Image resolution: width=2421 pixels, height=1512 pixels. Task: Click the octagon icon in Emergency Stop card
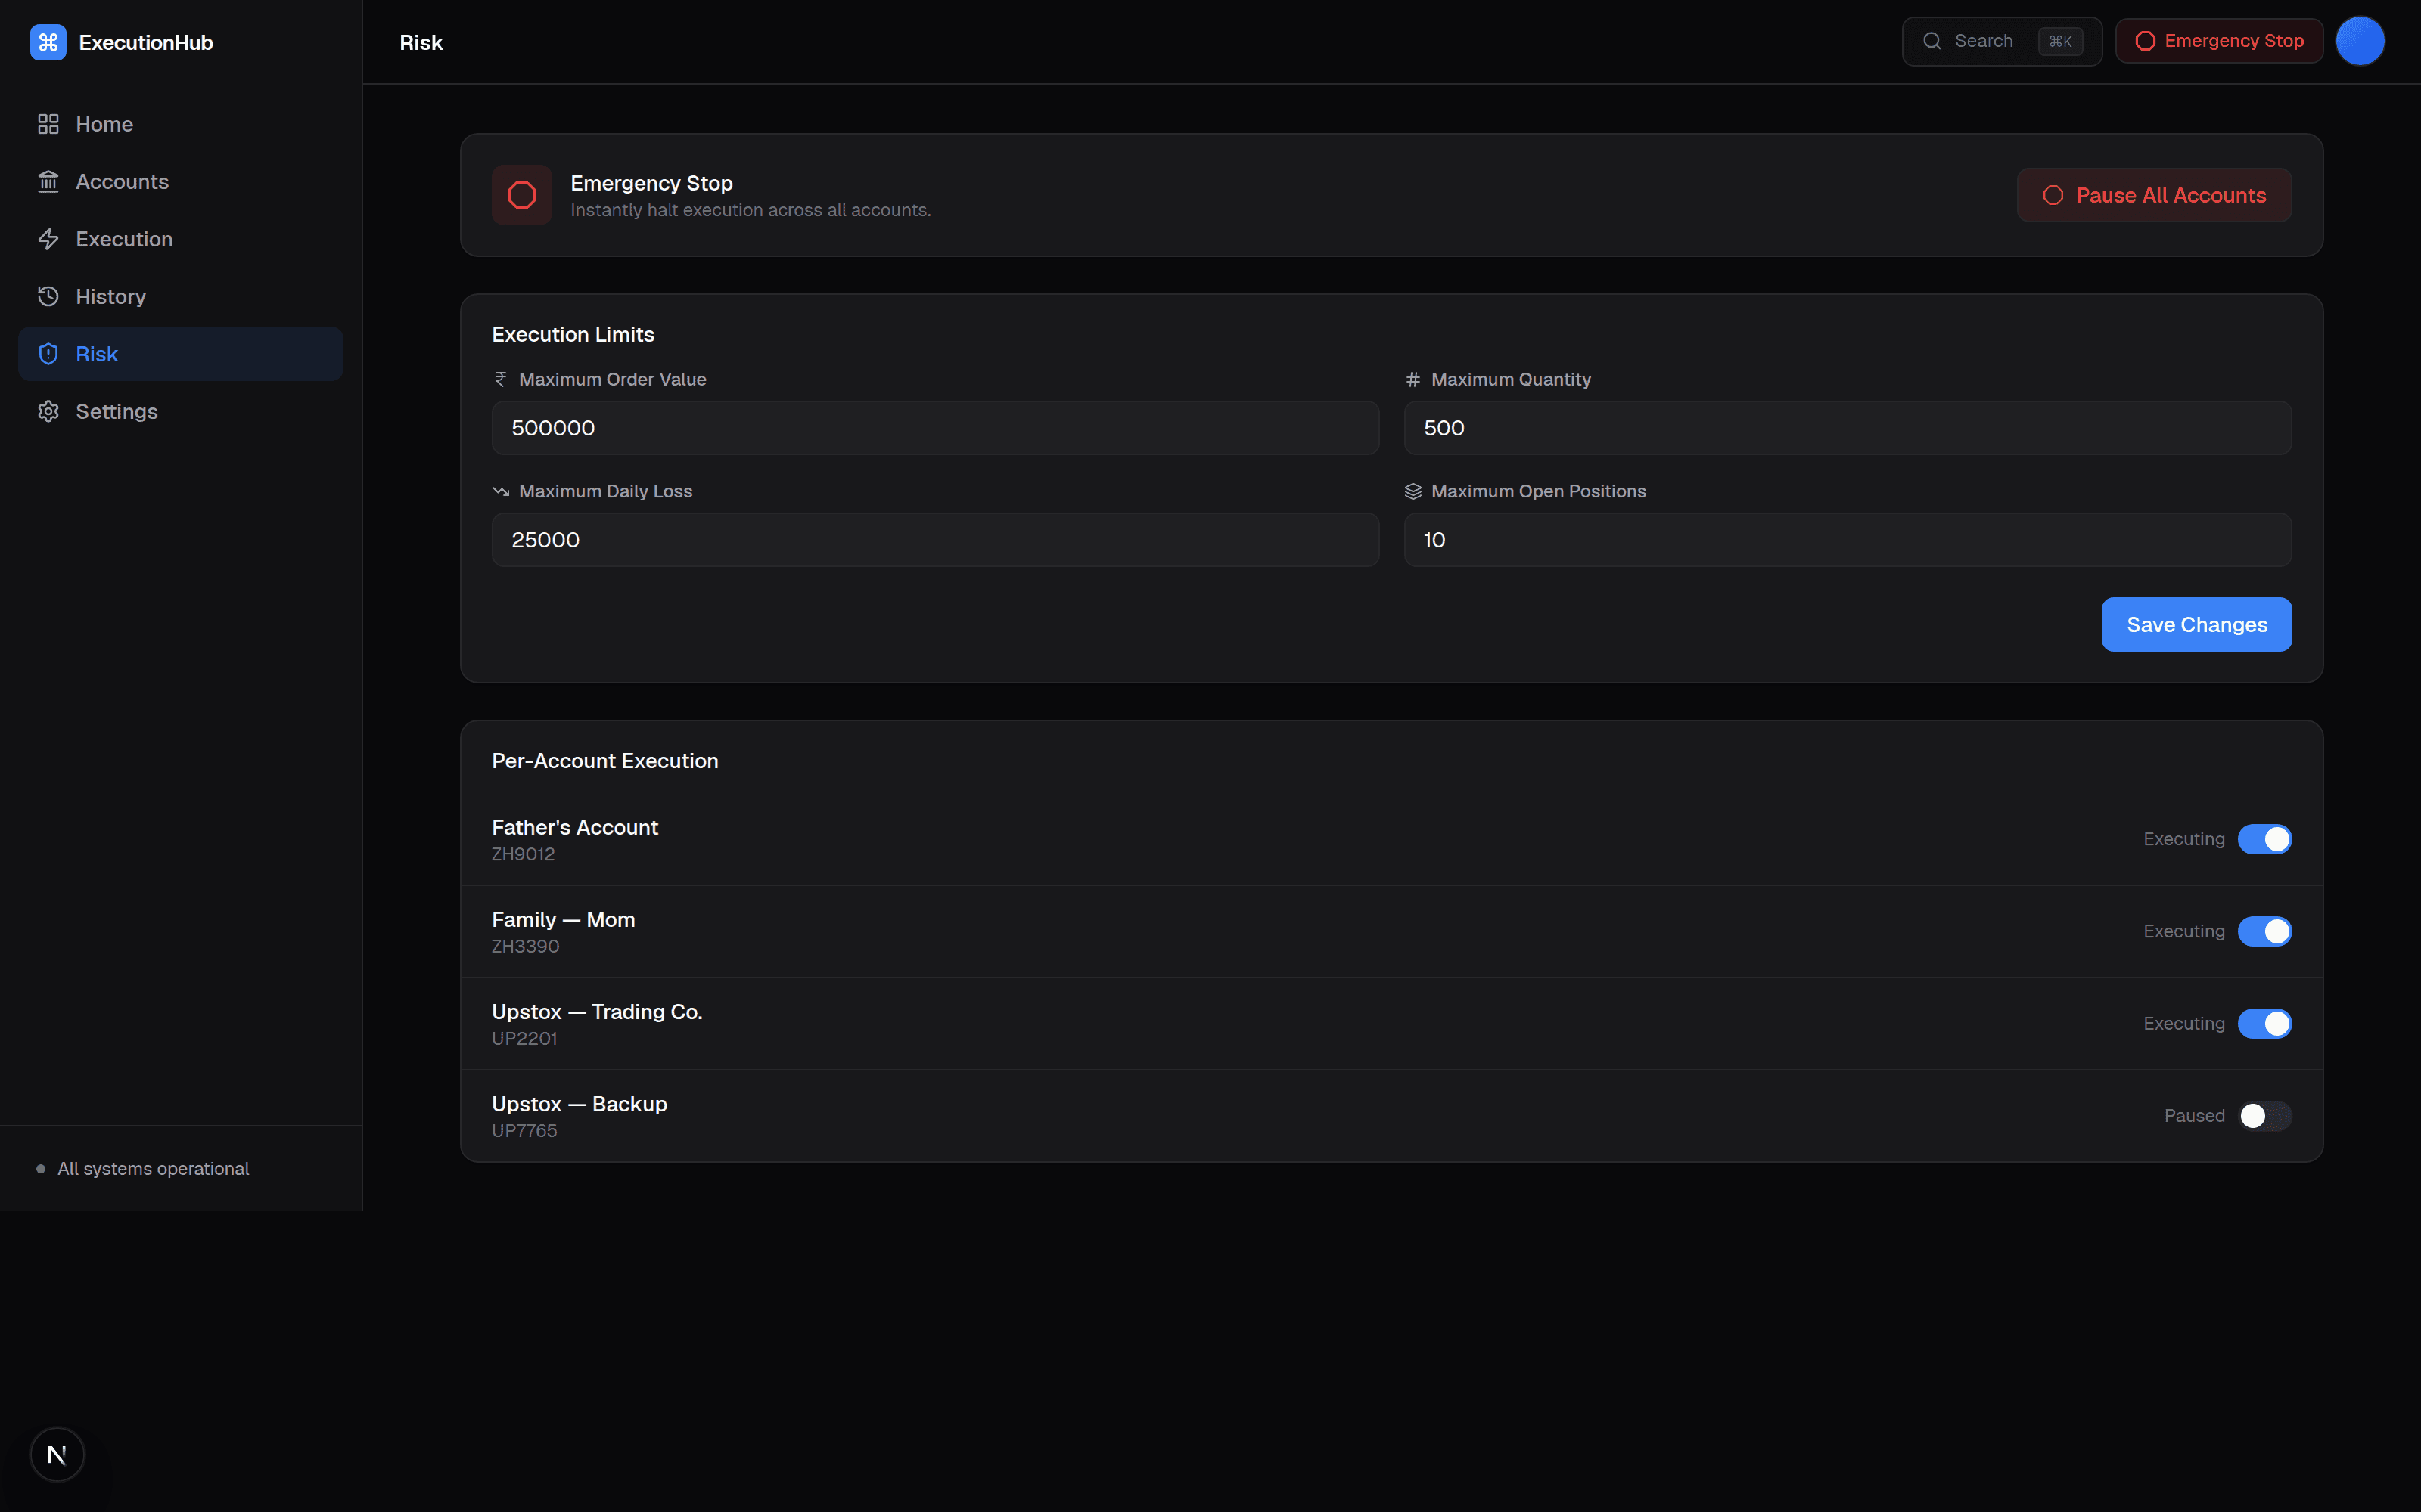point(521,195)
